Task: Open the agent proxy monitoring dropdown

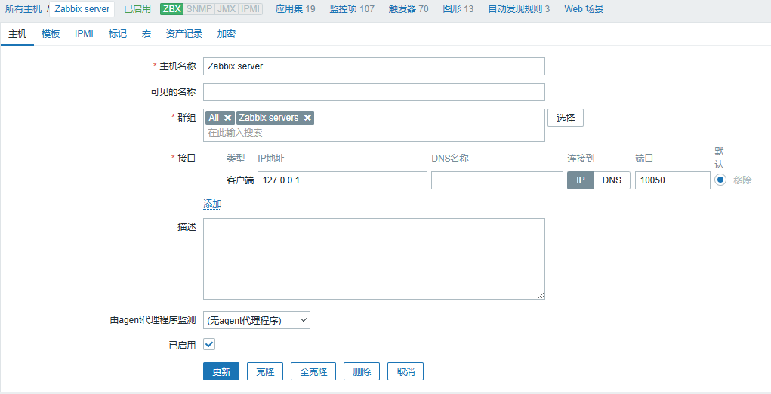Action: pos(257,320)
